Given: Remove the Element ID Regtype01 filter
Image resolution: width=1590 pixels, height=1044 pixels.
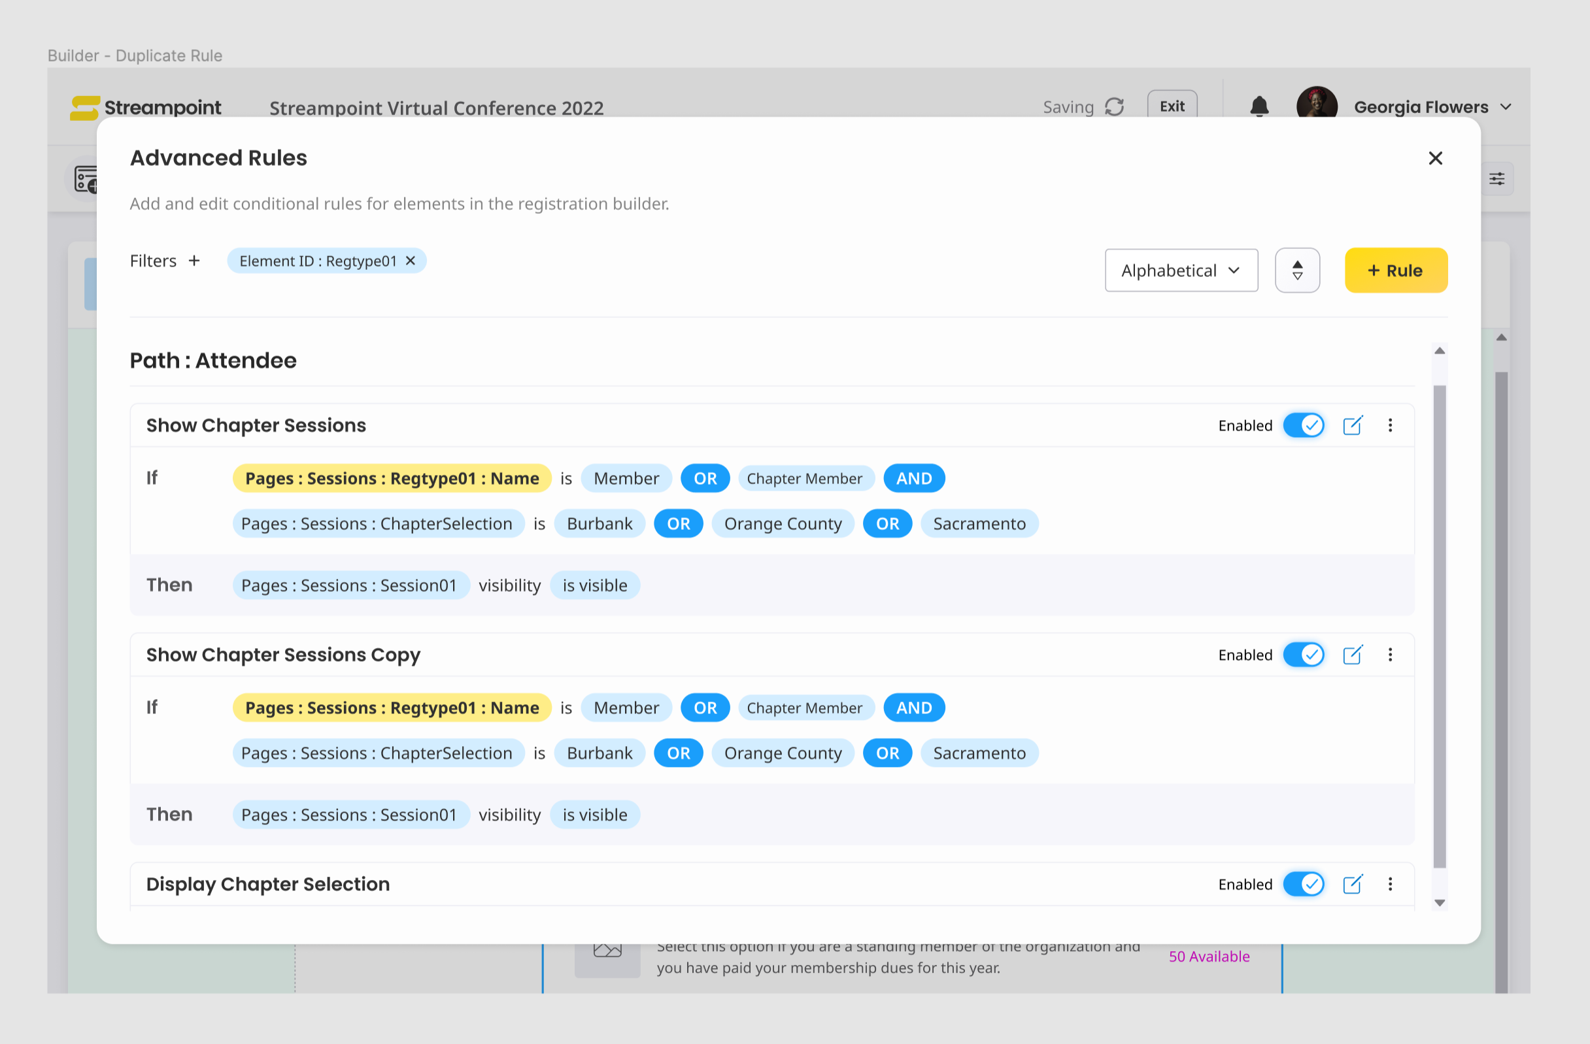Looking at the screenshot, I should click(x=411, y=260).
